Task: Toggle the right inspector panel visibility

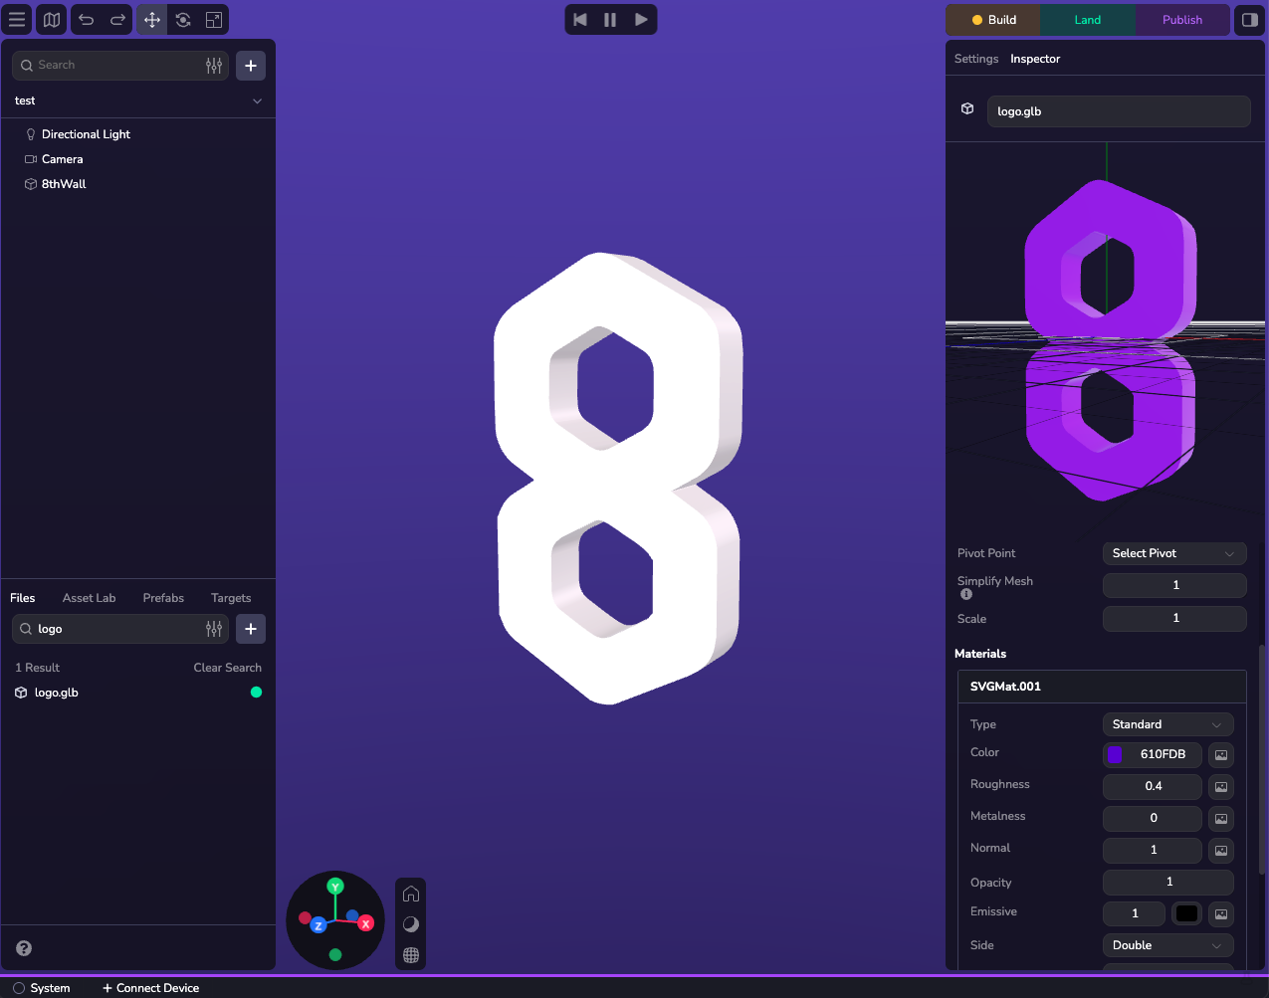Action: [x=1250, y=20]
